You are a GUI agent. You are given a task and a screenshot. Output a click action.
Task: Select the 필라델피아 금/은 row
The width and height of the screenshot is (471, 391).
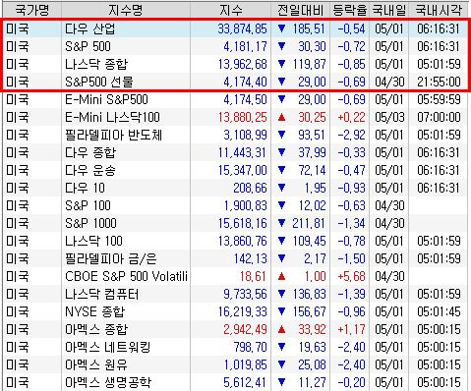235,258
